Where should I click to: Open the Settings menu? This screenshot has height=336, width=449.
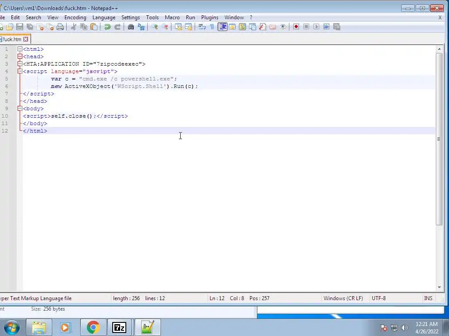tap(131, 17)
